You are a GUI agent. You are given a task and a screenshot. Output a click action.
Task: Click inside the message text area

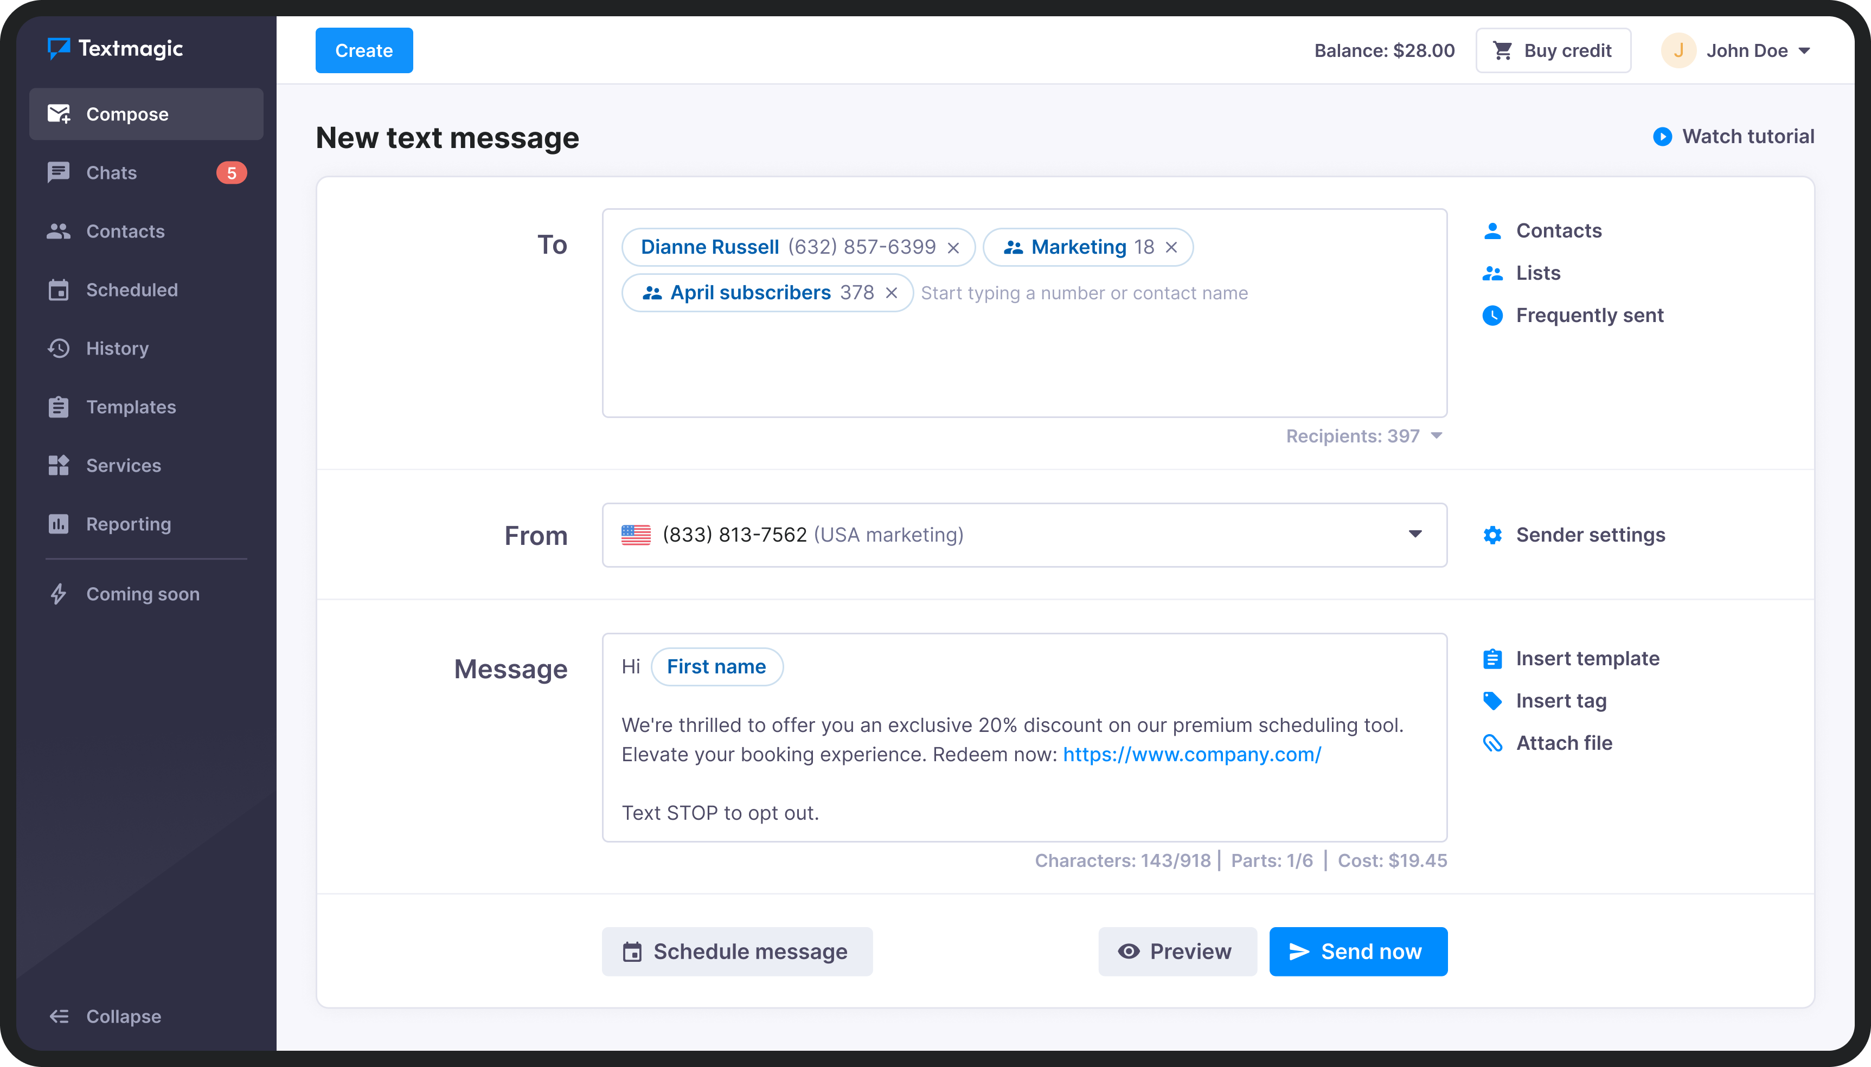point(1024,737)
